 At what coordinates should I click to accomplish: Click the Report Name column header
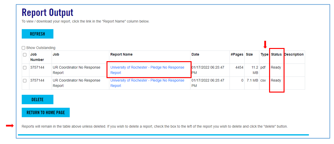pos(121,55)
